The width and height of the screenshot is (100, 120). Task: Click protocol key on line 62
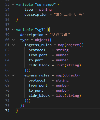point(37,50)
